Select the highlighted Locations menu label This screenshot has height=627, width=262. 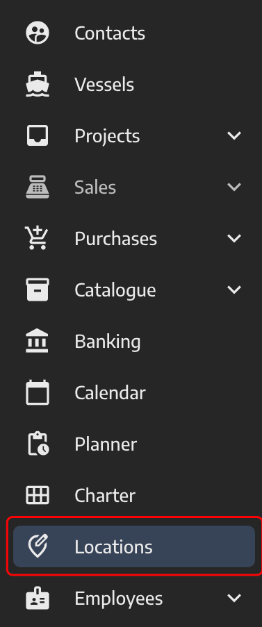(113, 547)
